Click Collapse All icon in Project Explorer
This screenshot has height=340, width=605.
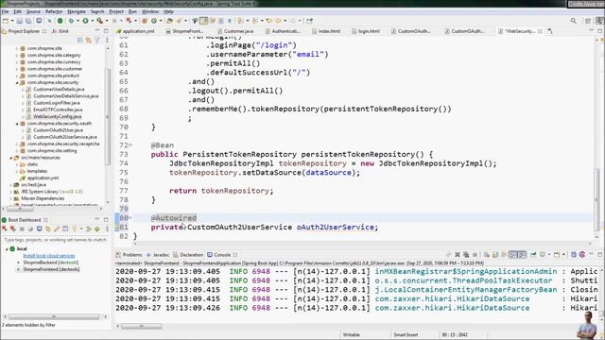click(79, 40)
